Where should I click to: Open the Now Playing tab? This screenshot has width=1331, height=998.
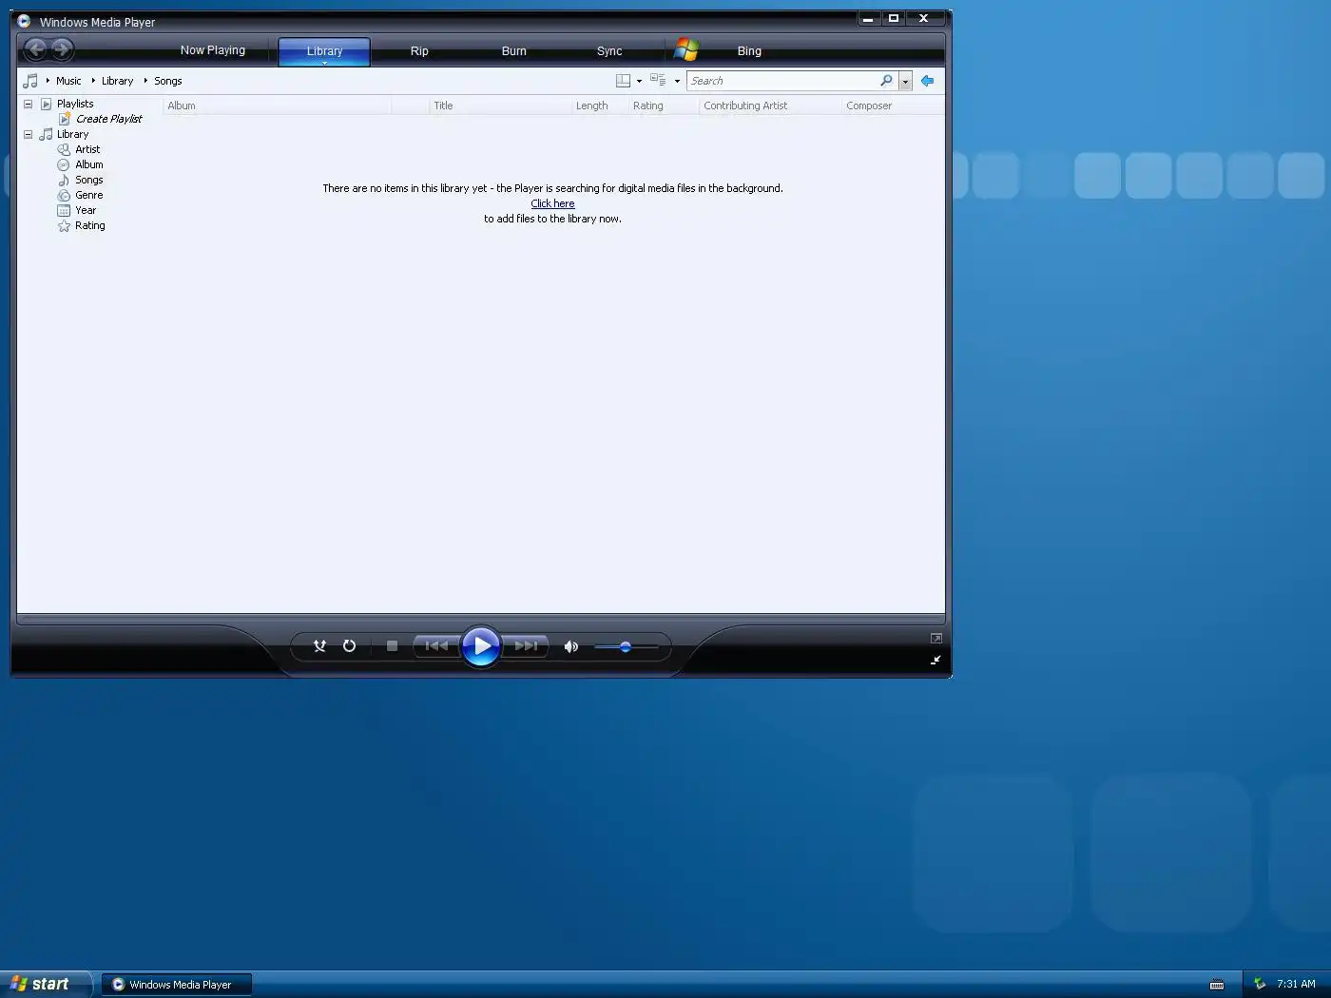[x=213, y=50]
